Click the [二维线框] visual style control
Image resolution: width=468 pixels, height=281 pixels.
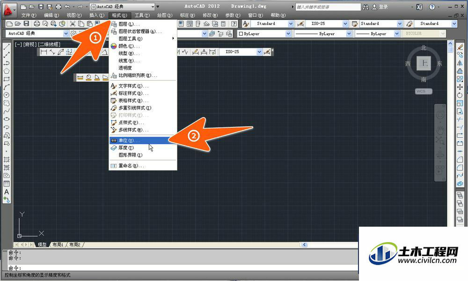[49, 44]
